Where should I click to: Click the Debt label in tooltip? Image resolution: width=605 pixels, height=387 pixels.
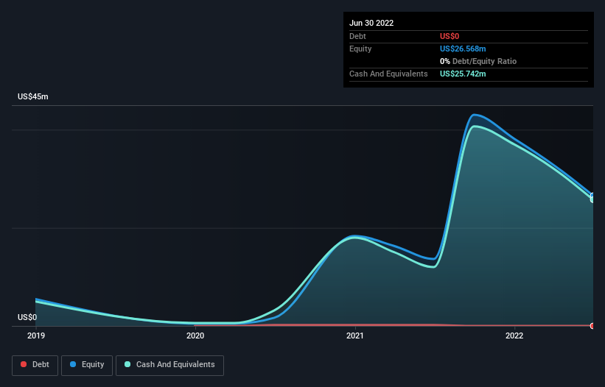pos(357,36)
